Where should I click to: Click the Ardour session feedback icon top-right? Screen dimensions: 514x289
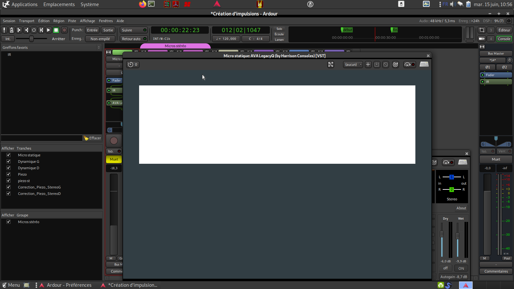tap(509, 21)
